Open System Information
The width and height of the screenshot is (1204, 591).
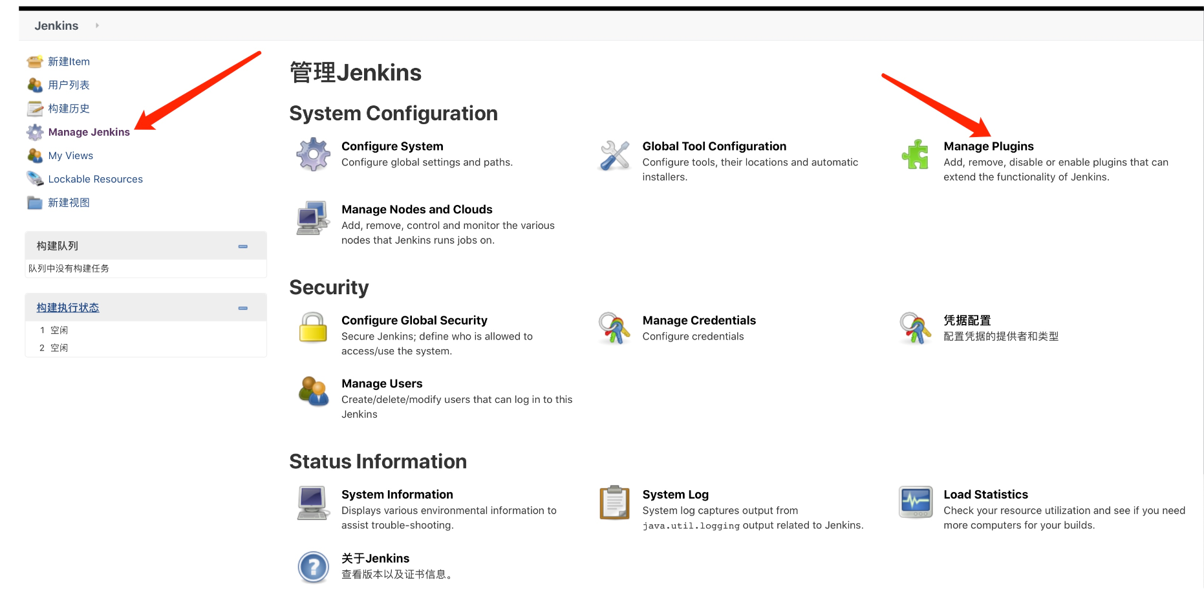[397, 494]
